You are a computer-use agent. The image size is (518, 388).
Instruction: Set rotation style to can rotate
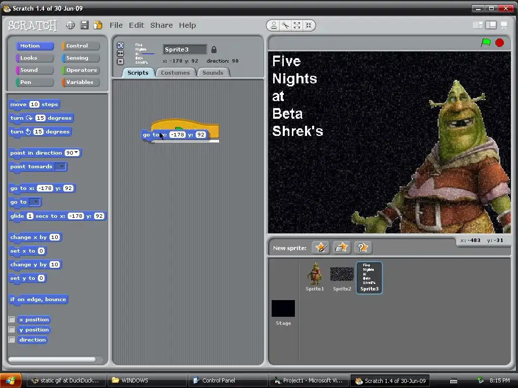pyautogui.click(x=120, y=45)
